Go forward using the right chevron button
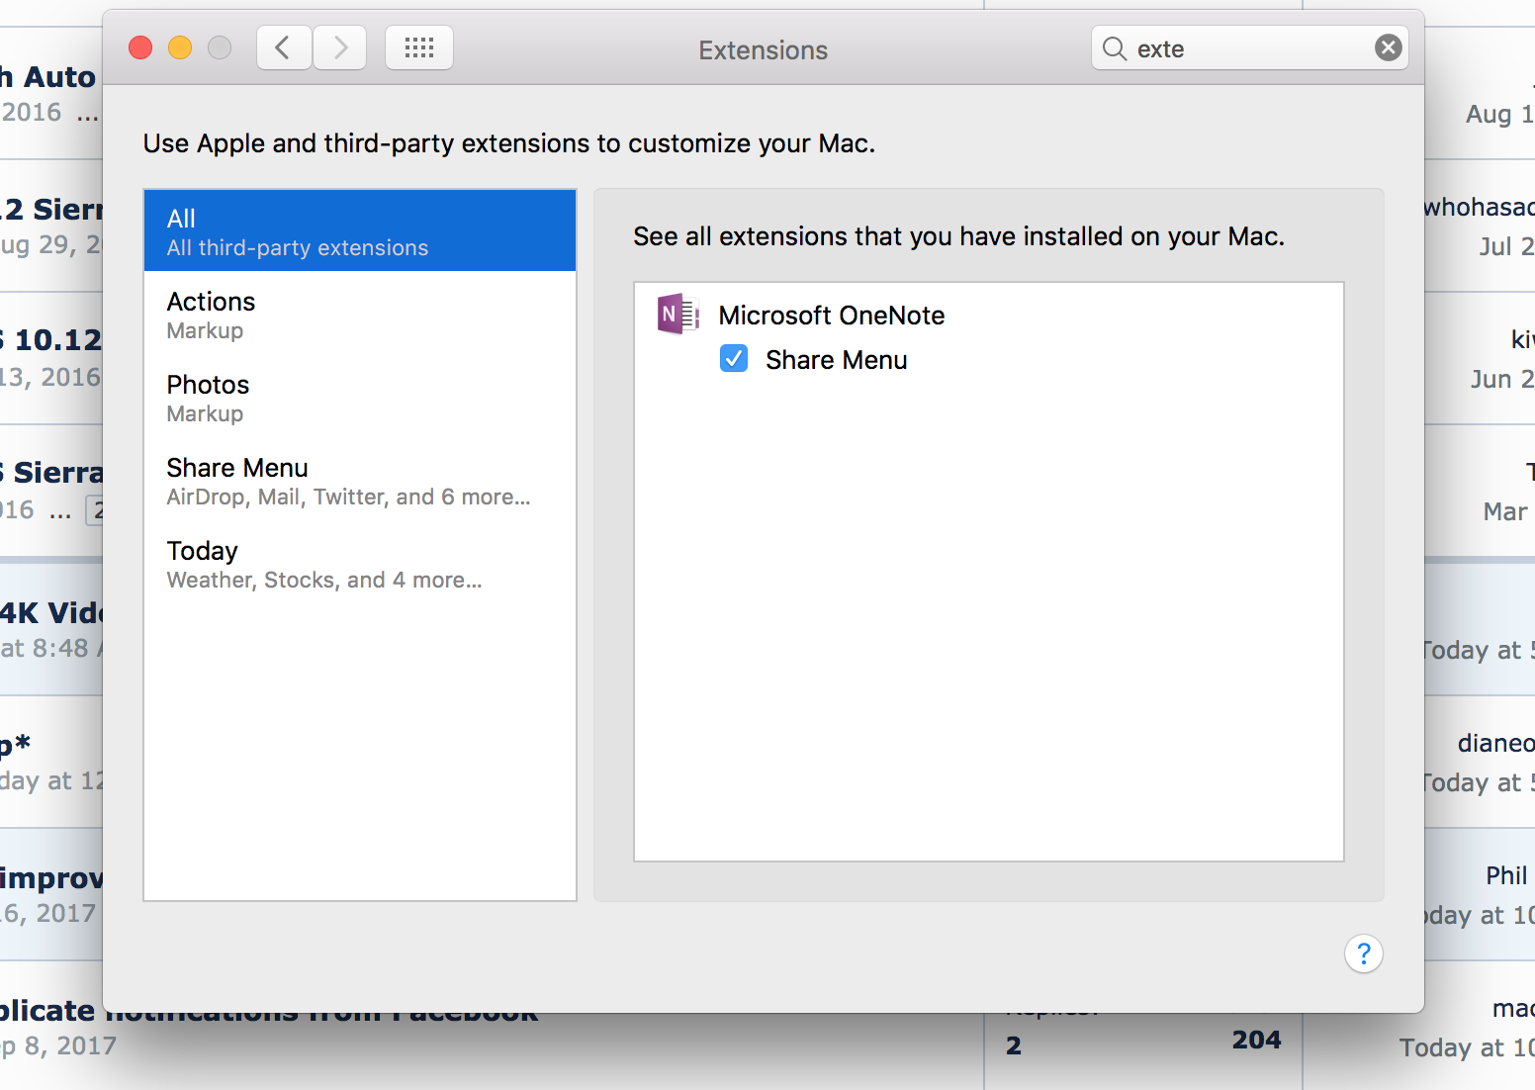1535x1090 pixels. pyautogui.click(x=340, y=47)
